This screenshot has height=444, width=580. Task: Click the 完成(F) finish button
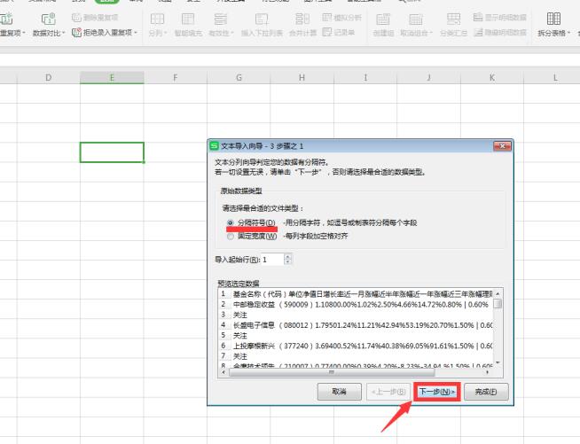(486, 392)
